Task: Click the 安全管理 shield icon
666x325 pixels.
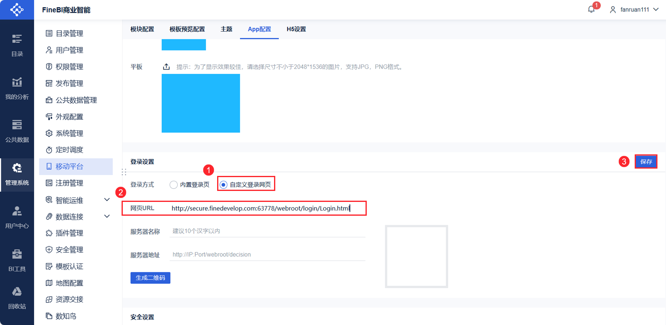Action: [x=49, y=250]
